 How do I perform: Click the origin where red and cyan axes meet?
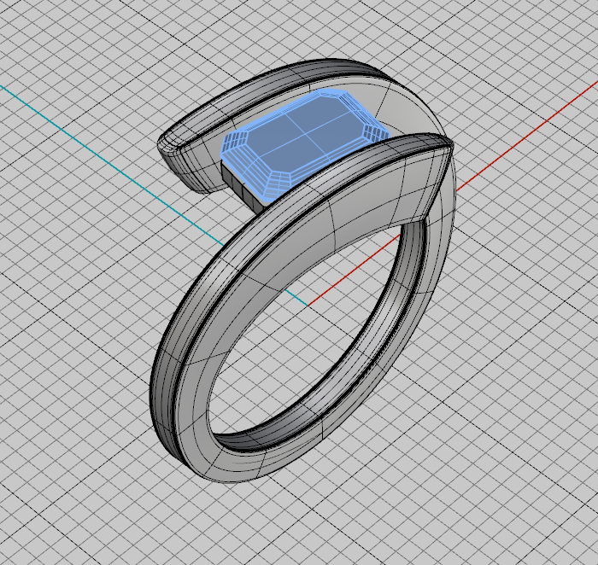click(308, 305)
